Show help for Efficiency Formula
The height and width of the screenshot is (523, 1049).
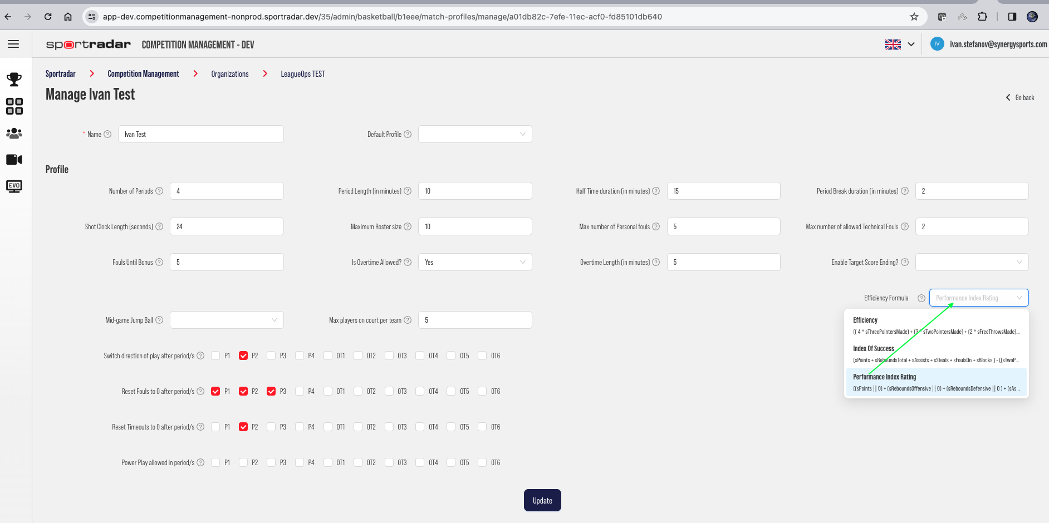[921, 298]
